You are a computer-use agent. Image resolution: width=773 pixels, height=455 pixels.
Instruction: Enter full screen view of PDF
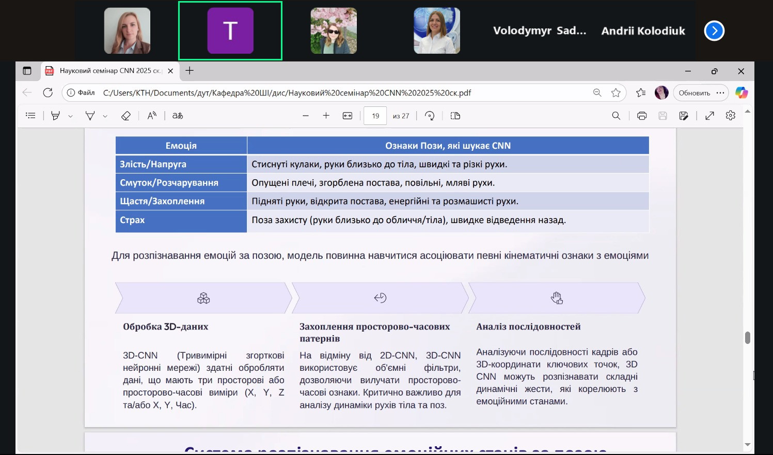pyautogui.click(x=709, y=116)
